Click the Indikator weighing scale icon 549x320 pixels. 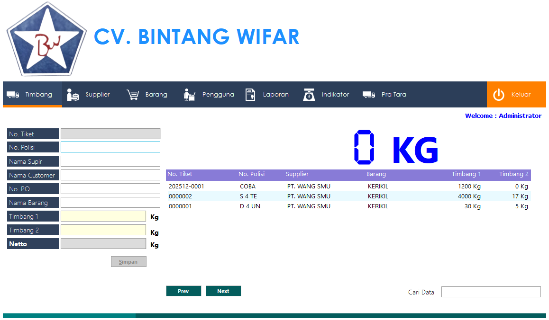pyautogui.click(x=309, y=94)
